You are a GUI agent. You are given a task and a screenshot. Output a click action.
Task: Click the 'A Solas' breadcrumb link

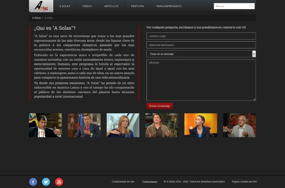pyautogui.click(x=36, y=18)
